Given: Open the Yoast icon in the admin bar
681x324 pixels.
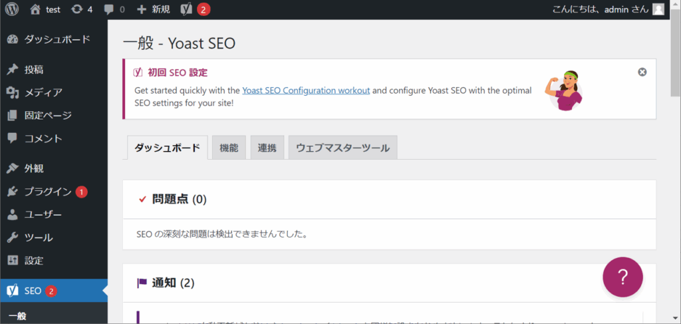Looking at the screenshot, I should (186, 9).
